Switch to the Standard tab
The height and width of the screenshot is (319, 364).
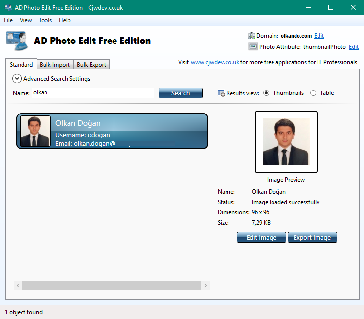coord(21,64)
